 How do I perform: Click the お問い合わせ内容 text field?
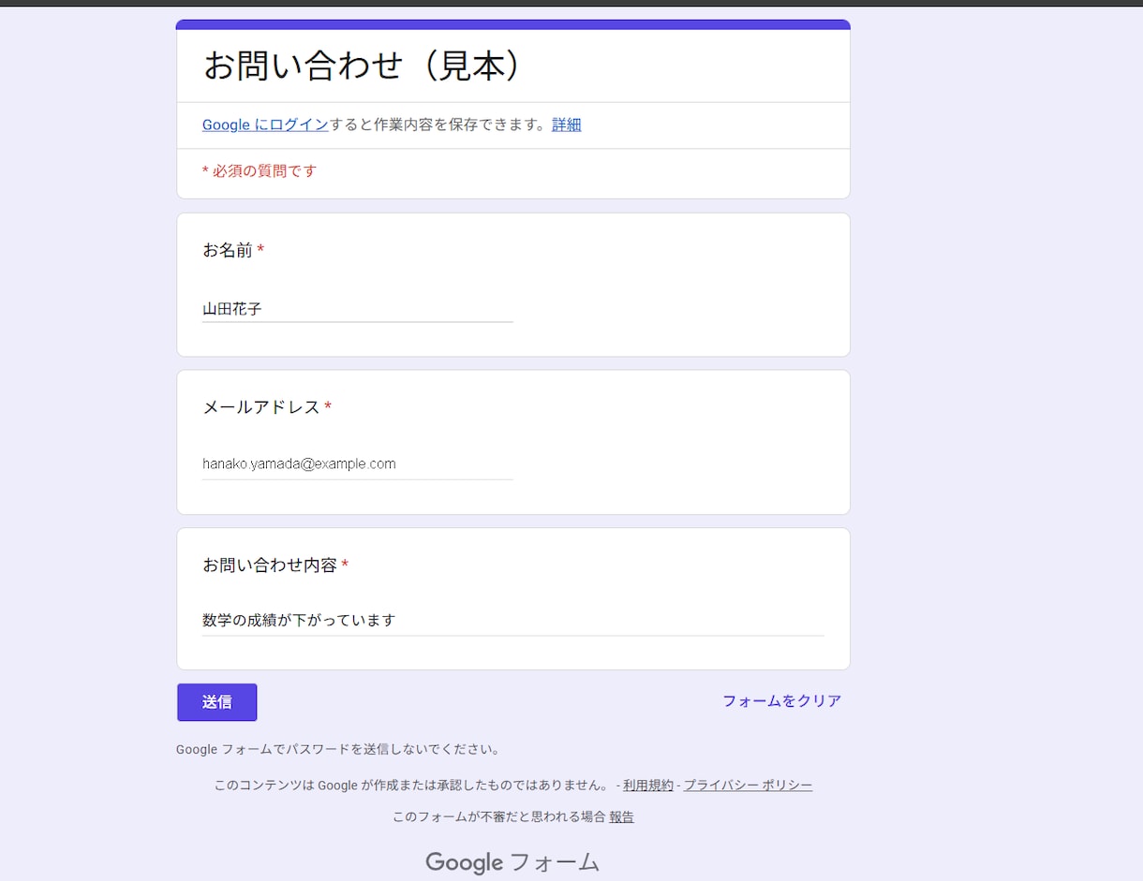tap(513, 620)
